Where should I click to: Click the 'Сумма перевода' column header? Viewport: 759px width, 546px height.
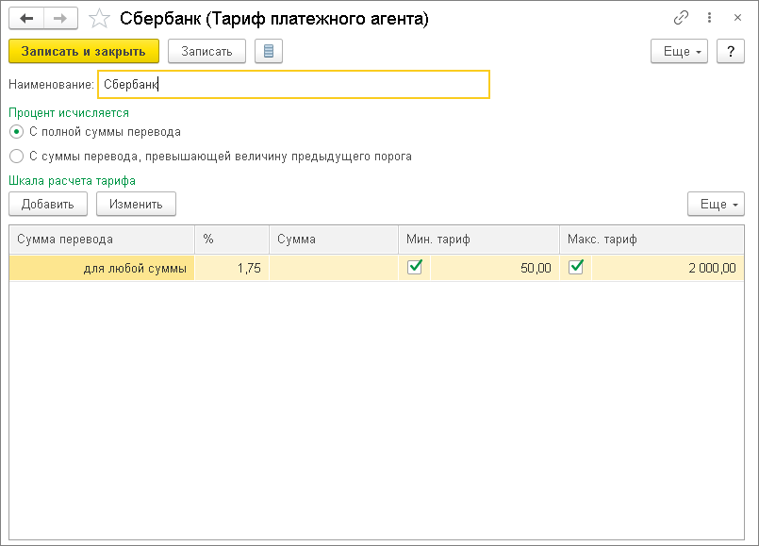(102, 240)
